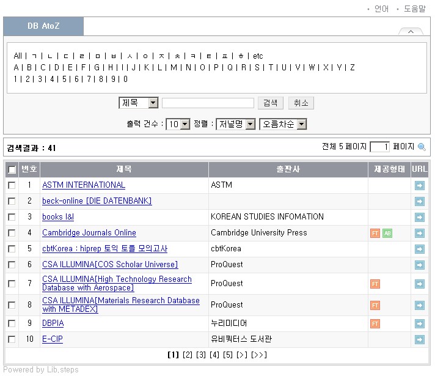Image resolution: width=435 pixels, height=376 pixels.
Task: Open the 제목 search field dropdown
Action: [153, 103]
